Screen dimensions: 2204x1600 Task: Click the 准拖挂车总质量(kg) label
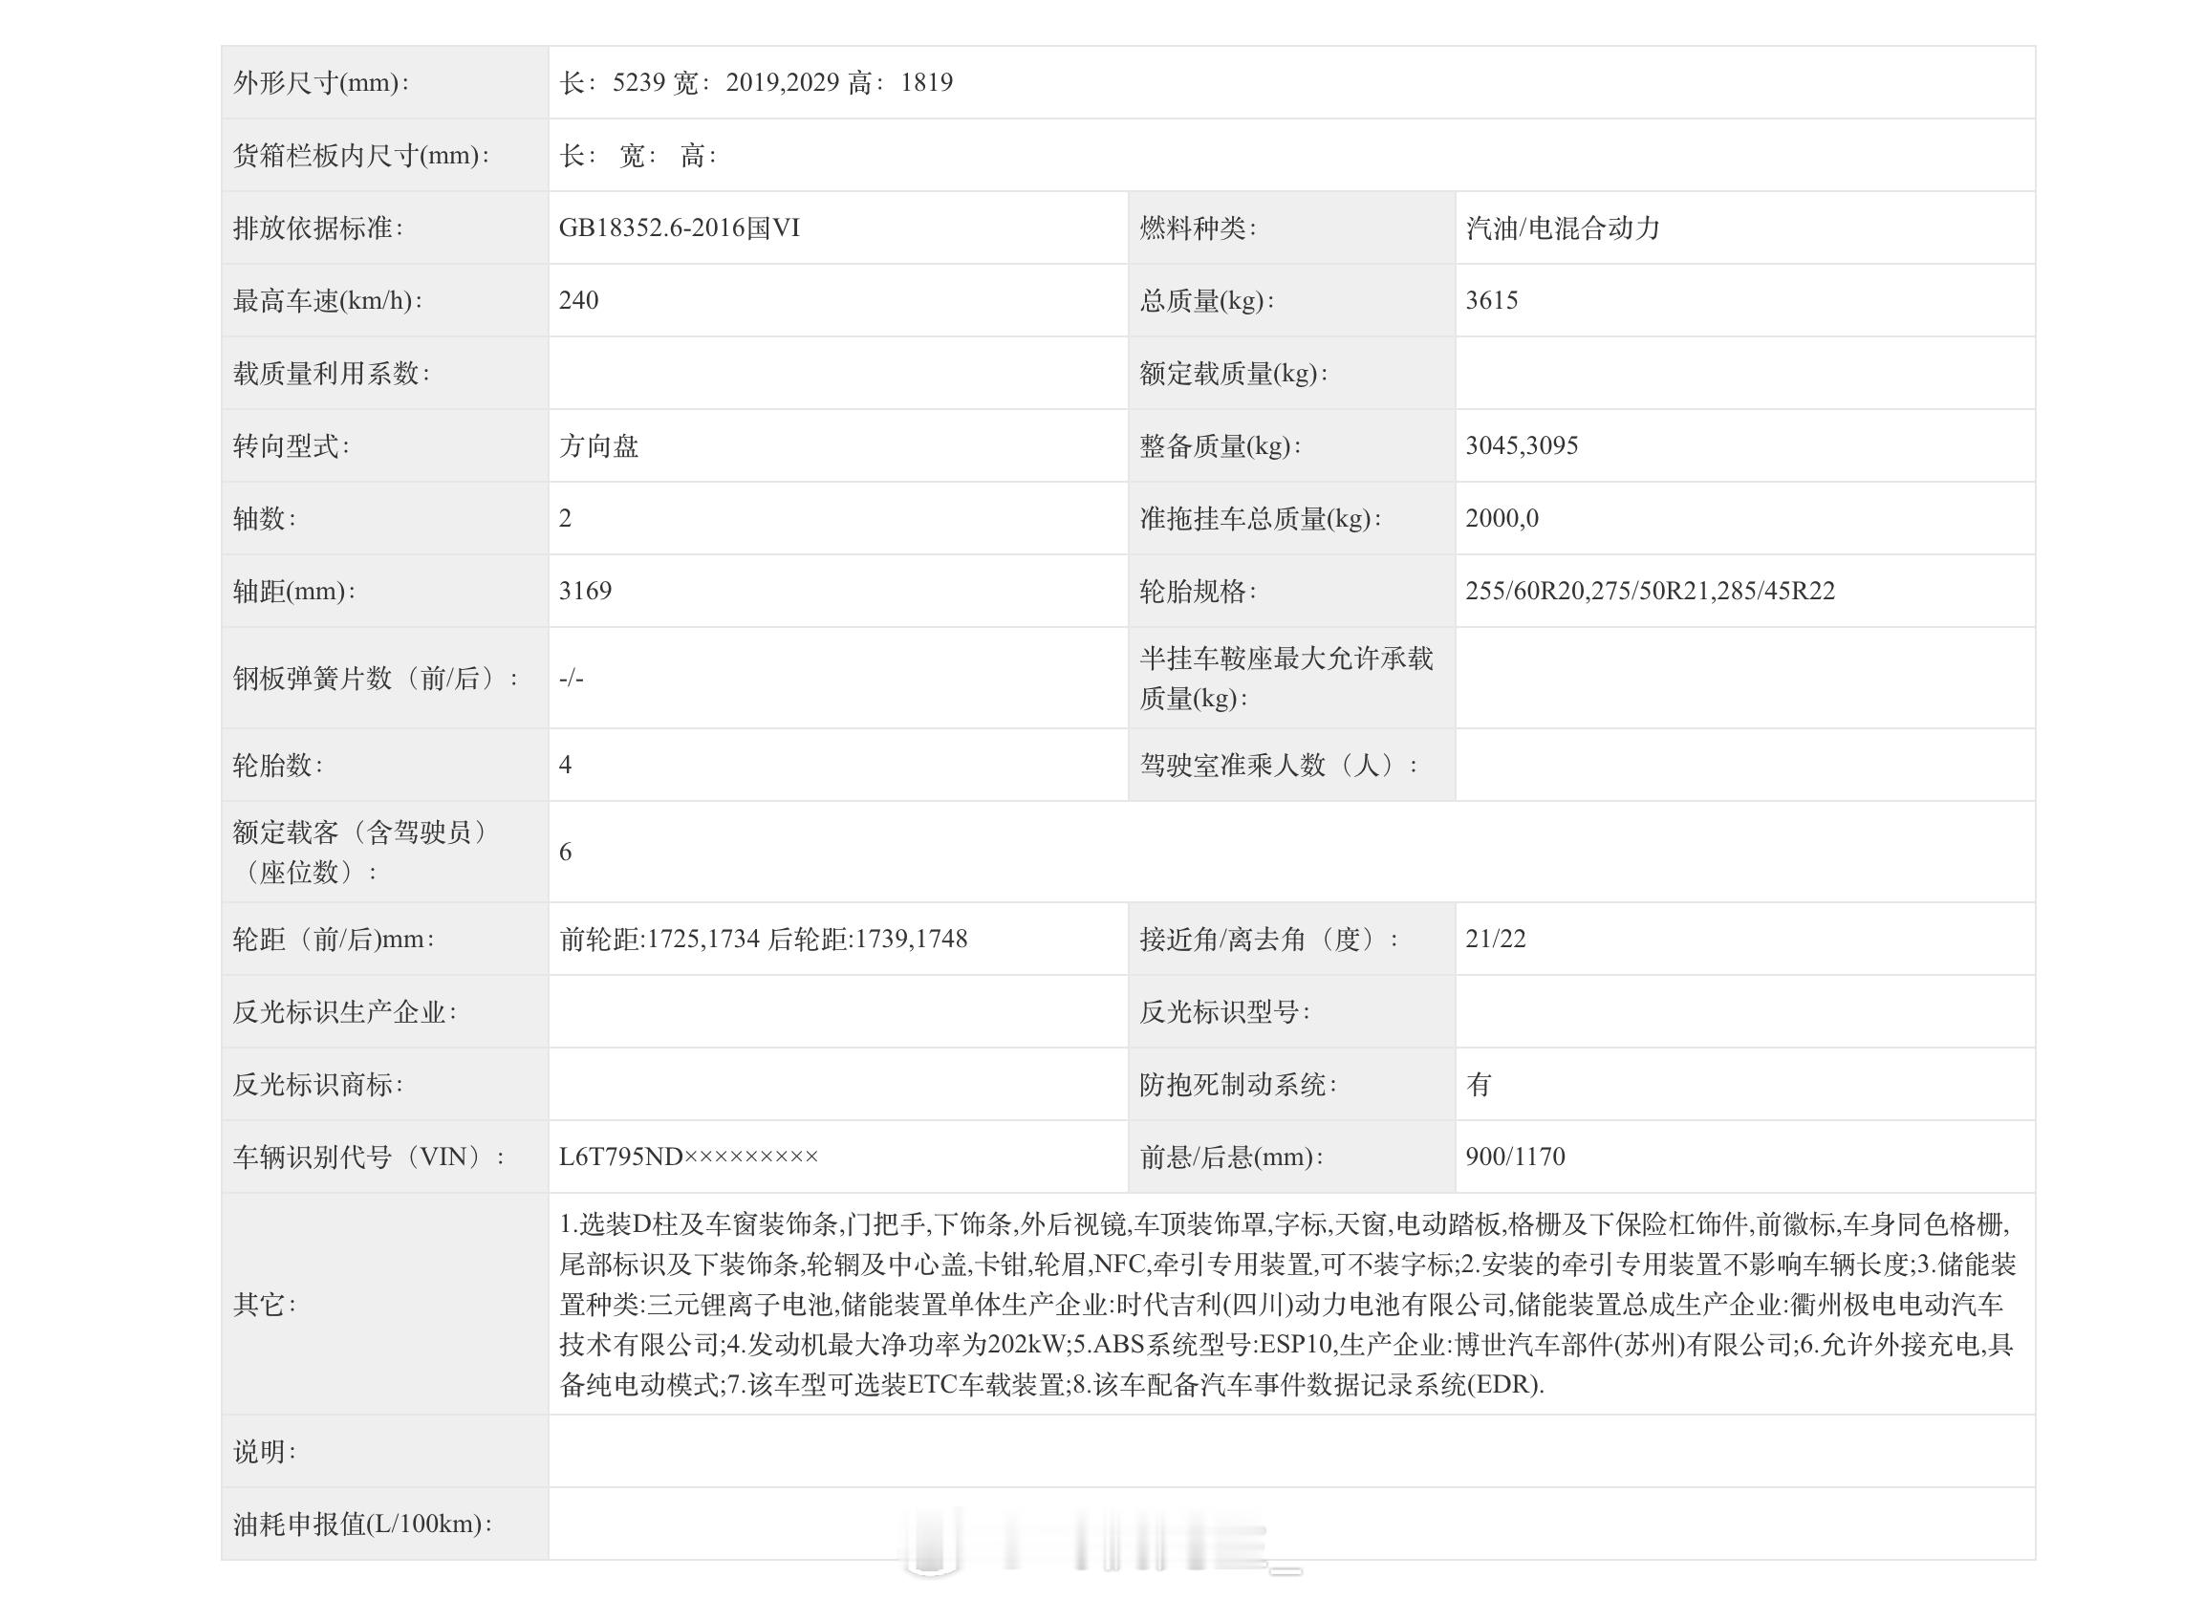coord(1260,519)
